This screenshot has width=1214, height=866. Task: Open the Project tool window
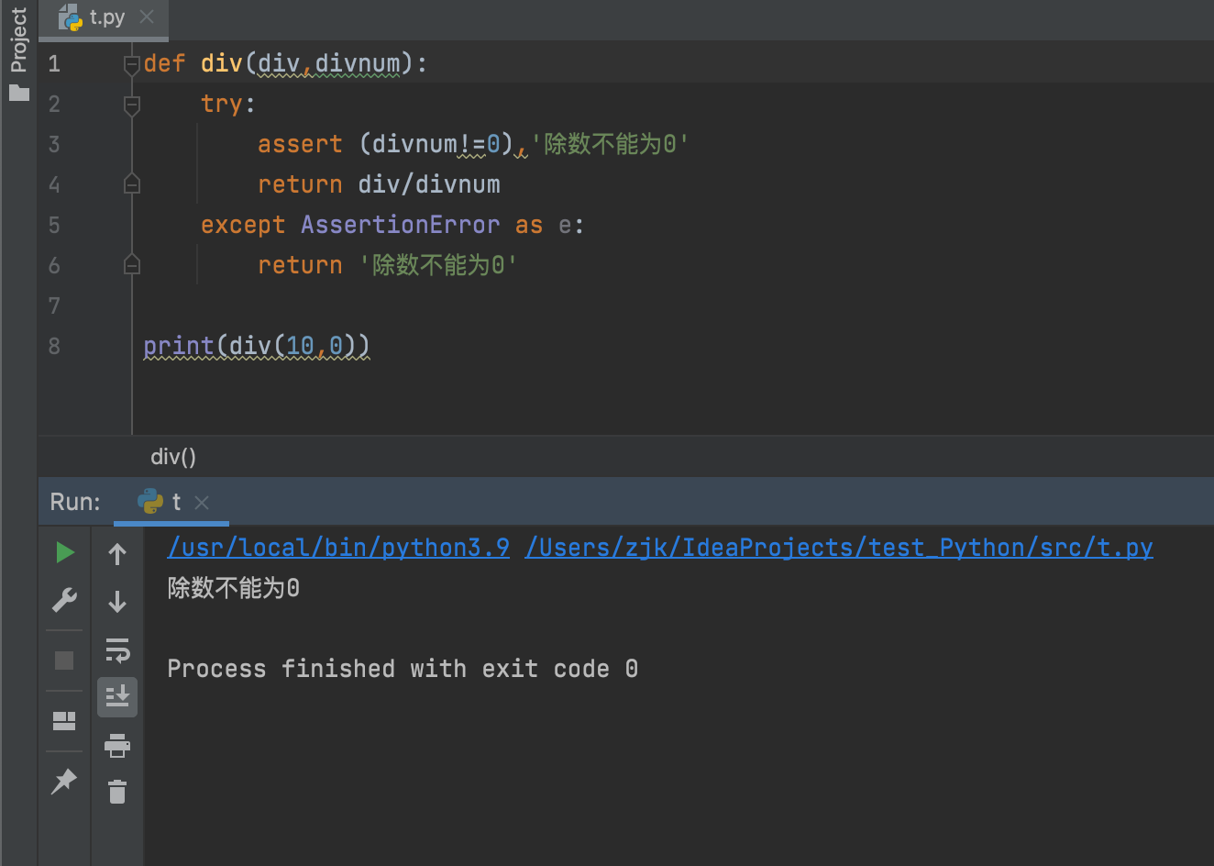[x=18, y=54]
